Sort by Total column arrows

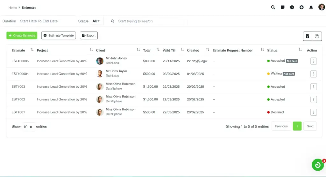point(158,50)
